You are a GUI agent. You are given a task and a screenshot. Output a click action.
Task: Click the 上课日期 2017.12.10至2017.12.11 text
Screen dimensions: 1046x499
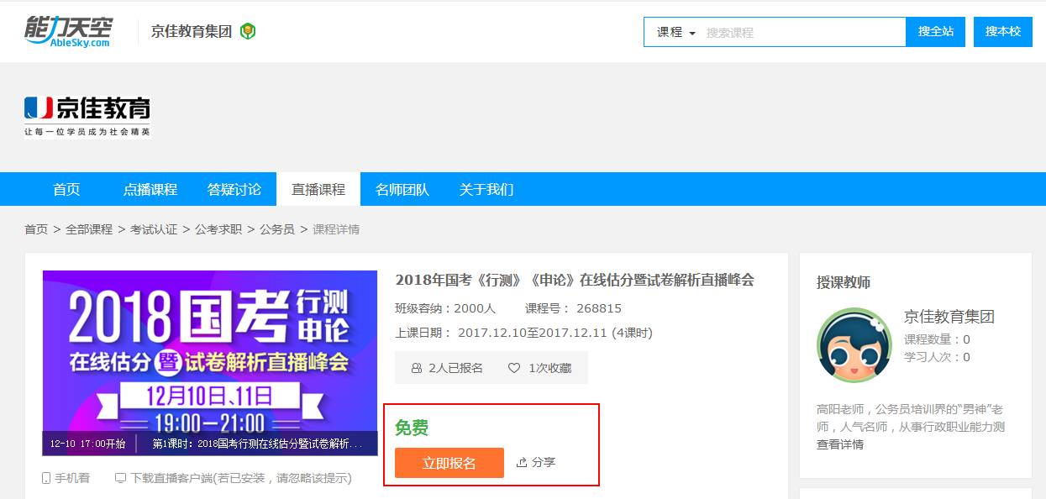coord(523,333)
